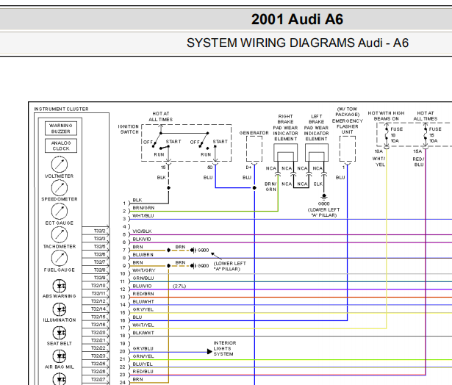The height and width of the screenshot is (385, 452).
Task: Click the Interior Lights System arrowhead
Action: [209, 352]
